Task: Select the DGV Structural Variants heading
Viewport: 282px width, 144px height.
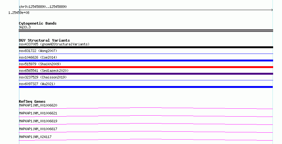Action: point(44,40)
